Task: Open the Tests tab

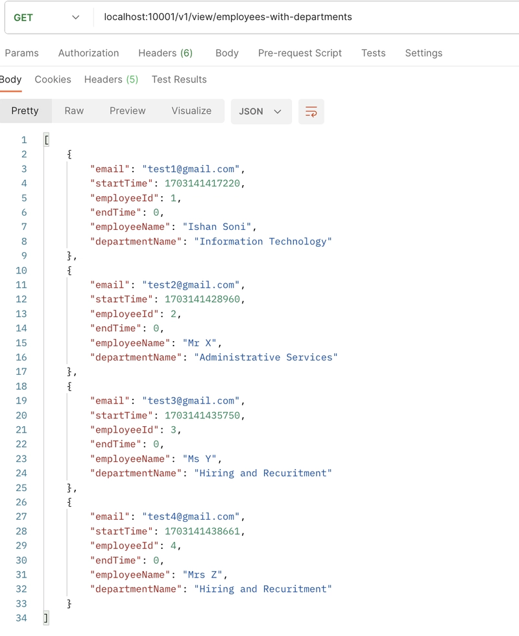Action: 374,53
